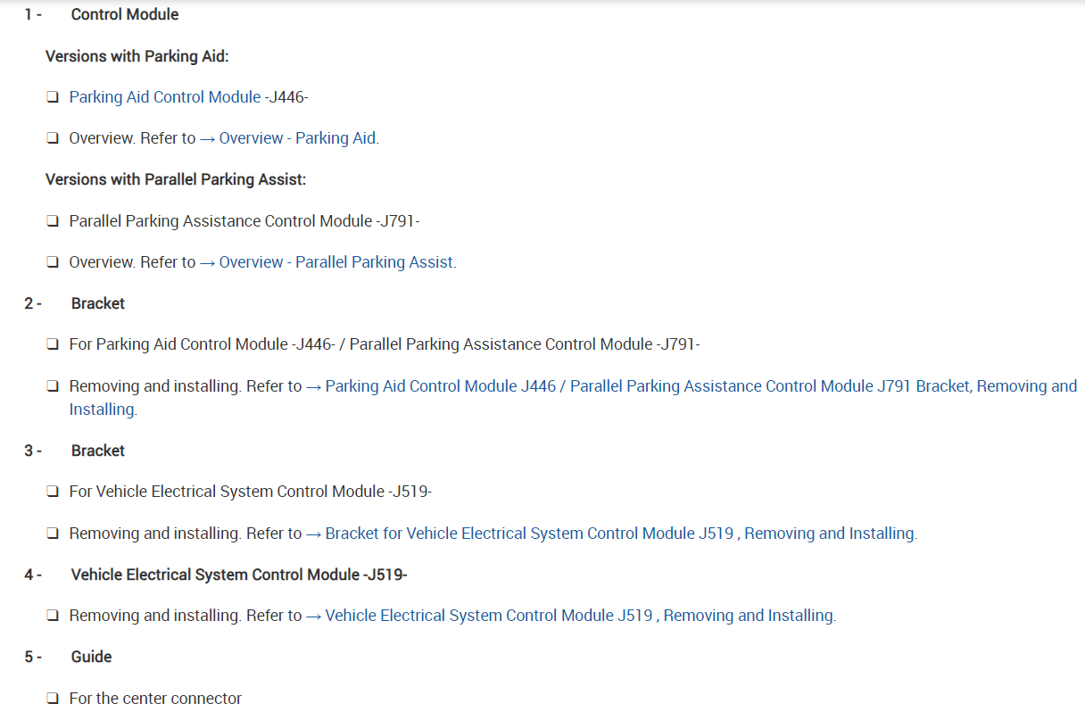Open Vehicle Electrical System Control Module J519 link
Image resolution: width=1085 pixels, height=712 pixels.
tap(579, 616)
